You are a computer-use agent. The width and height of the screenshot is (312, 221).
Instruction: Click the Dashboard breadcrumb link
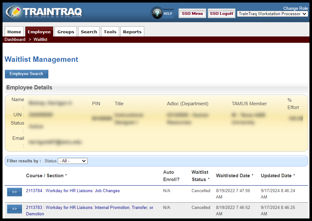pos(15,40)
